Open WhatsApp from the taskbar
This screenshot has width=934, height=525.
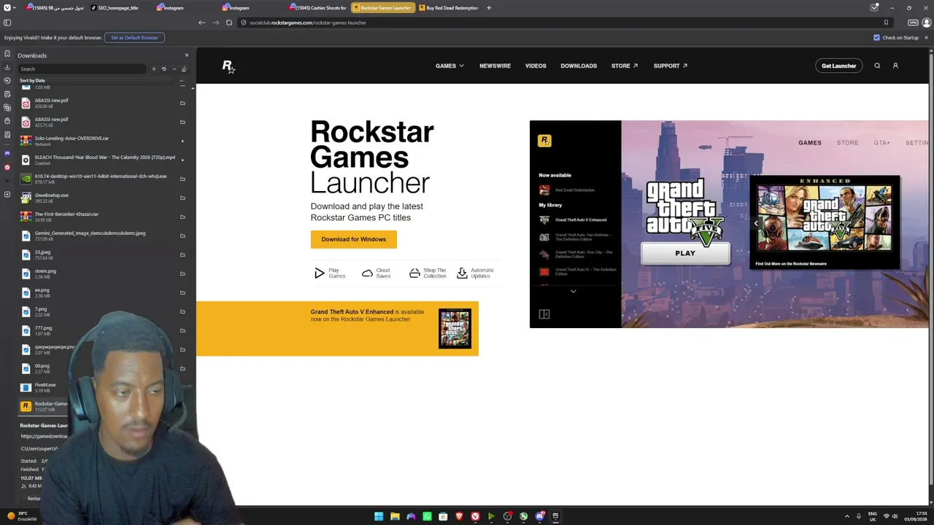tap(427, 516)
